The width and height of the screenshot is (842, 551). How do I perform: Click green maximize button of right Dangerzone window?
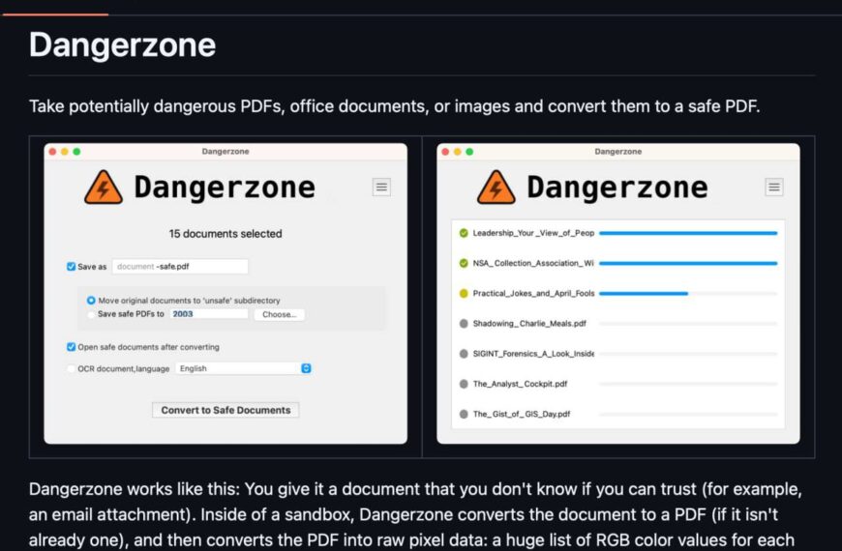tap(469, 152)
